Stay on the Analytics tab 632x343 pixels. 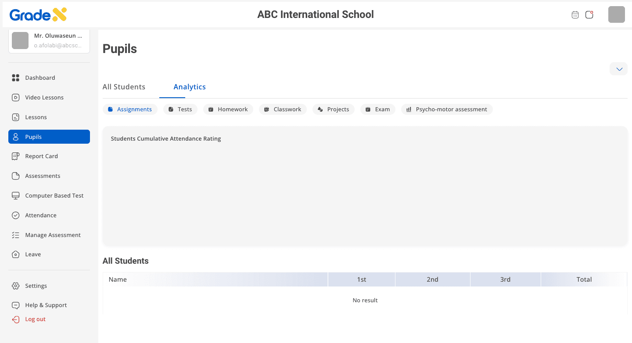click(x=190, y=87)
